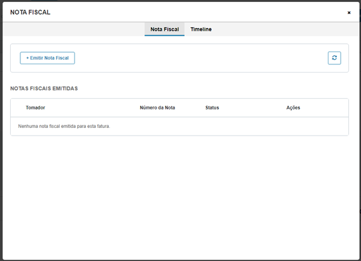The image size is (361, 261).
Task: Click empty tab bar area left of tabs
Action: [74, 29]
